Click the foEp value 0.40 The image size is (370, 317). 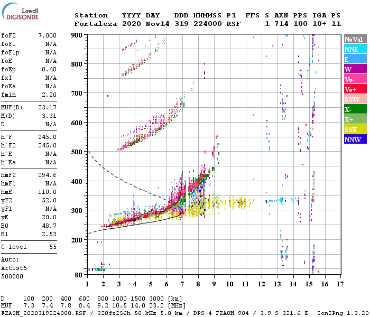[49, 69]
